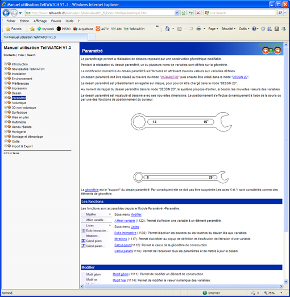Select the Paramétré tree item

pos(19,98)
